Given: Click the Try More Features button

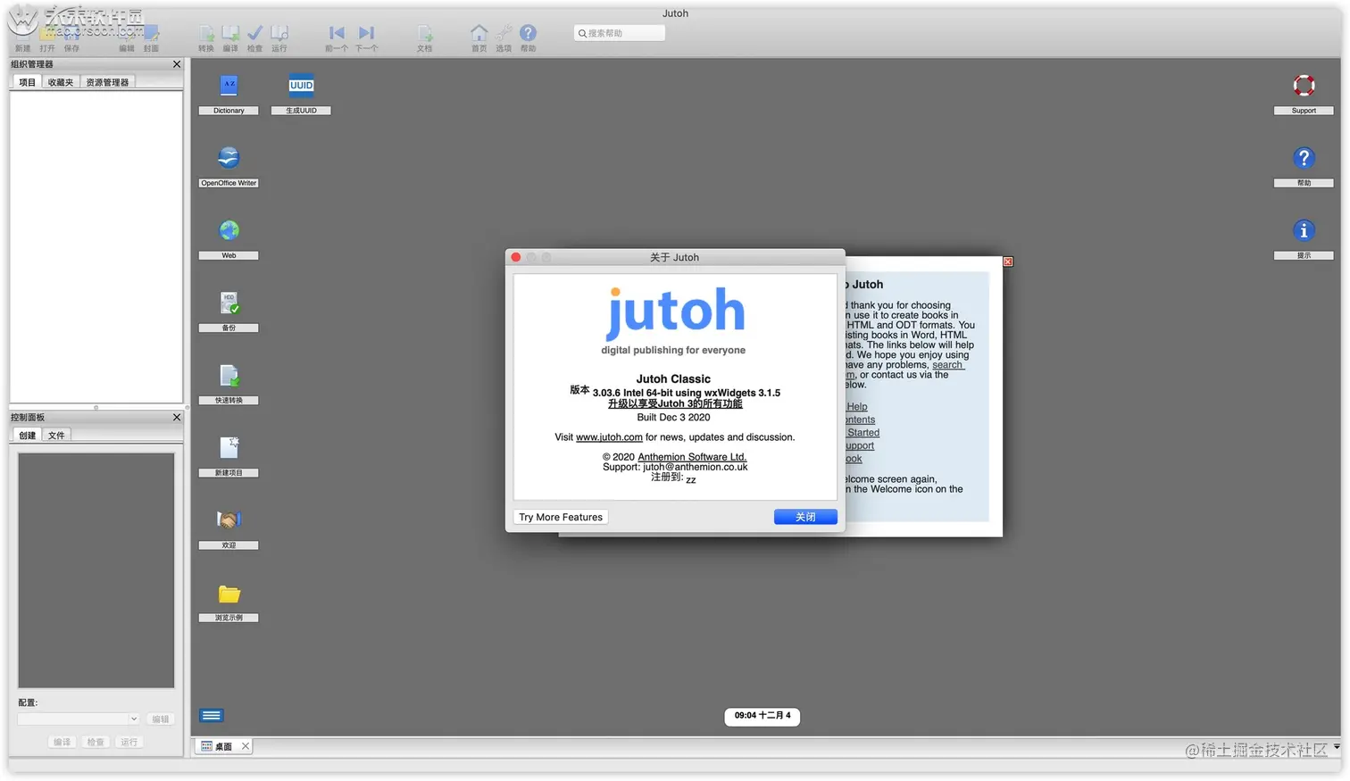Looking at the screenshot, I should (561, 517).
